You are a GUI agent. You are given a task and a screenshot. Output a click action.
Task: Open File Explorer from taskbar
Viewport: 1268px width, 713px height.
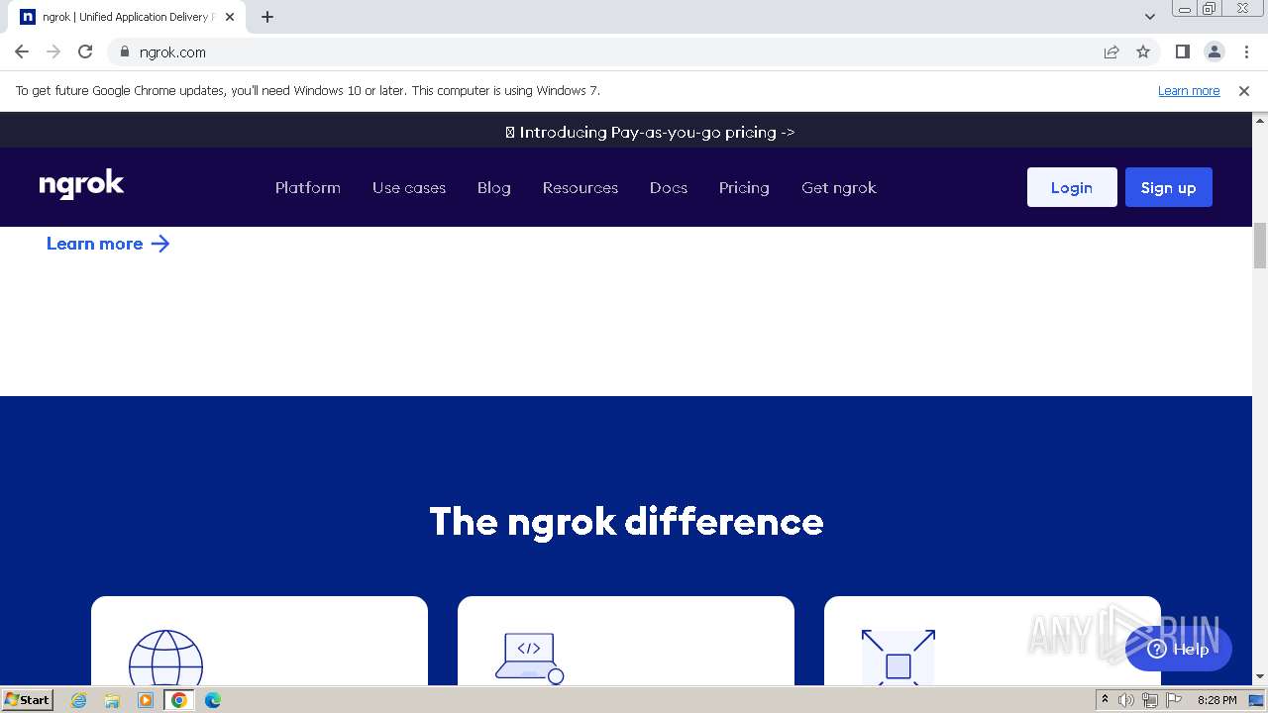click(112, 700)
